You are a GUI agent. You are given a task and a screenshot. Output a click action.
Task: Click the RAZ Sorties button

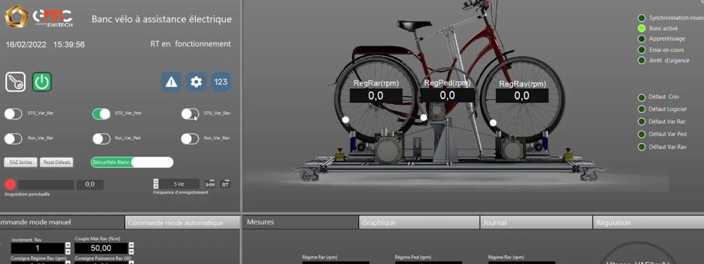click(x=21, y=162)
